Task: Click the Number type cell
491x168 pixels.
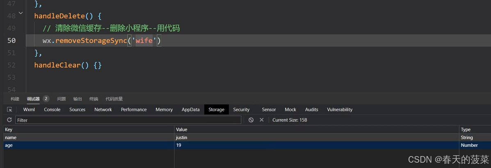Action: pos(475,145)
